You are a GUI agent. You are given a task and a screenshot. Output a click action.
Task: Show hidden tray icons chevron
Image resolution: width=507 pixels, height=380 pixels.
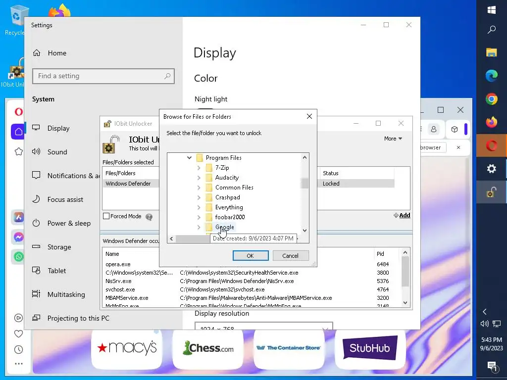click(485, 312)
